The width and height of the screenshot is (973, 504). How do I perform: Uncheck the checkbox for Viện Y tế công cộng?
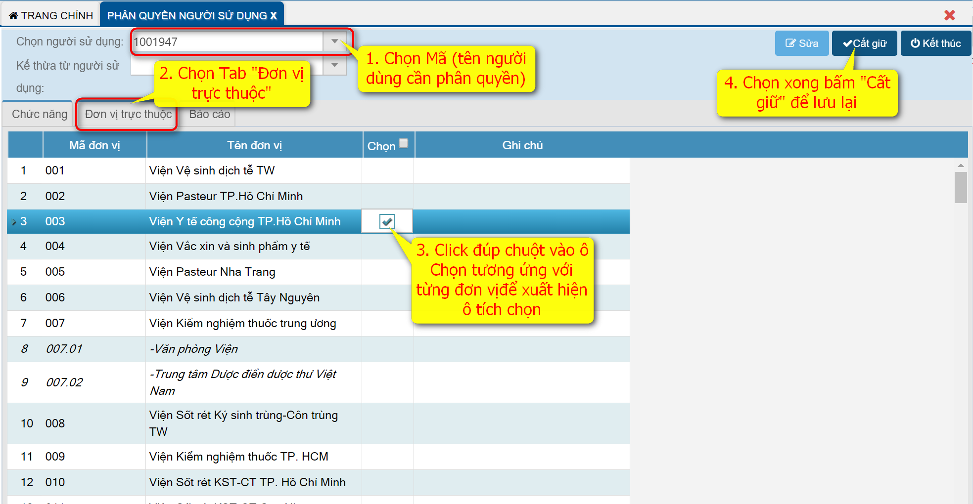tap(387, 221)
